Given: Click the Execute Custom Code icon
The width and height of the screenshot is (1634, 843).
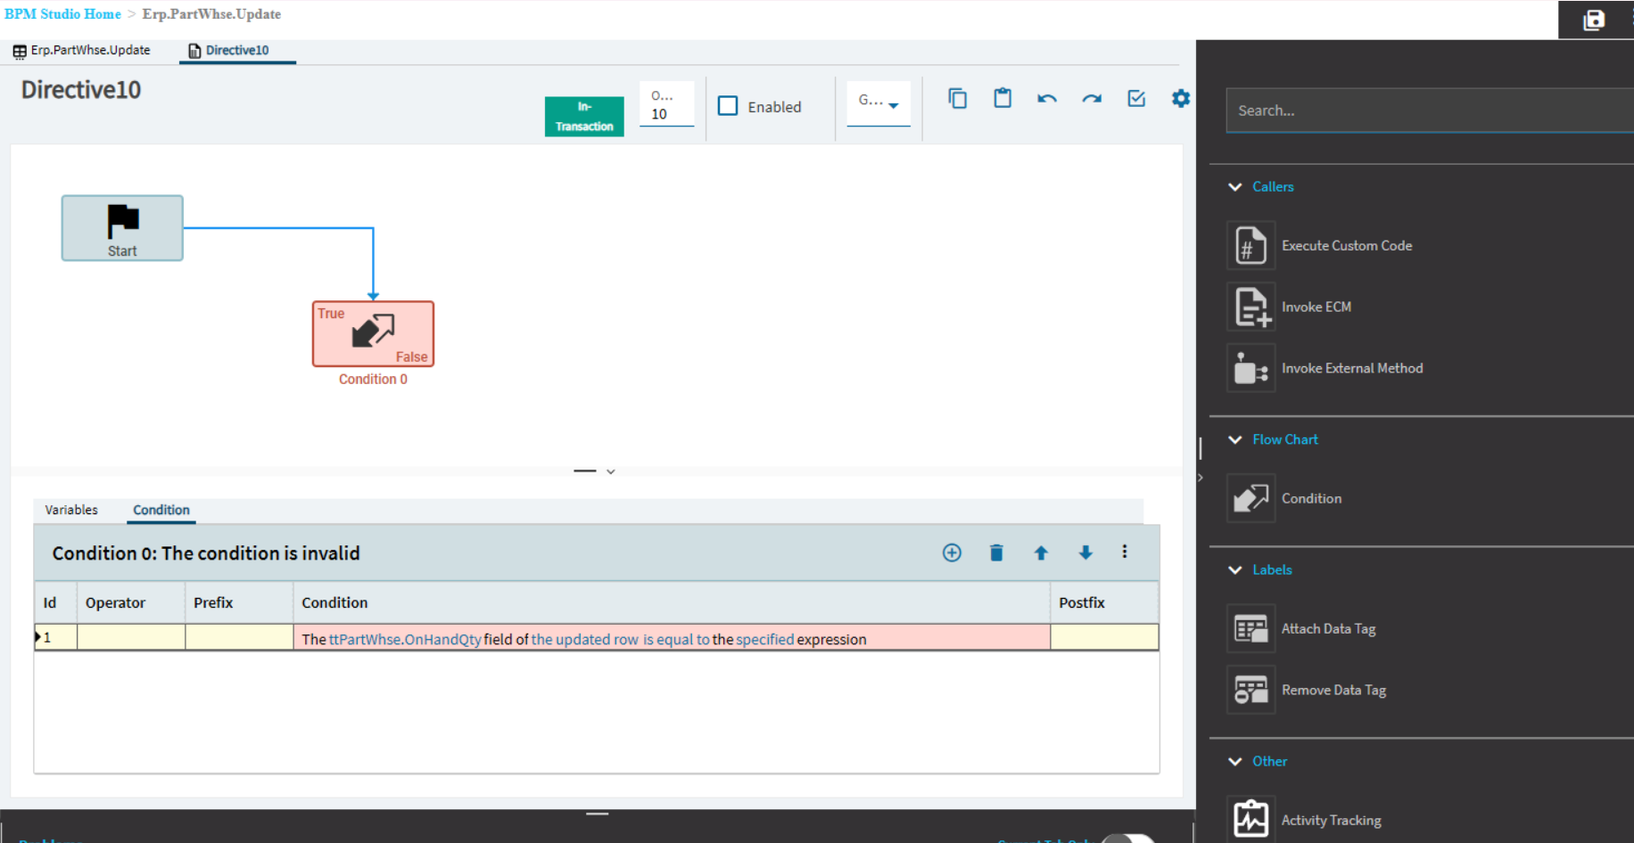Looking at the screenshot, I should (x=1250, y=245).
